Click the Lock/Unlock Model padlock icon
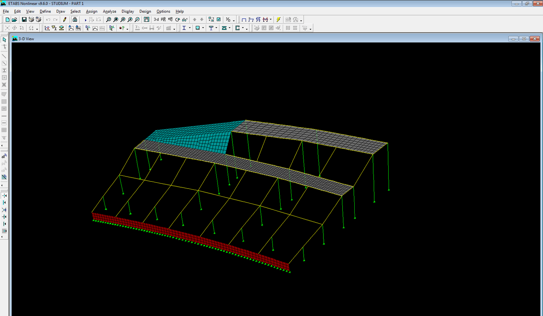 [75, 20]
